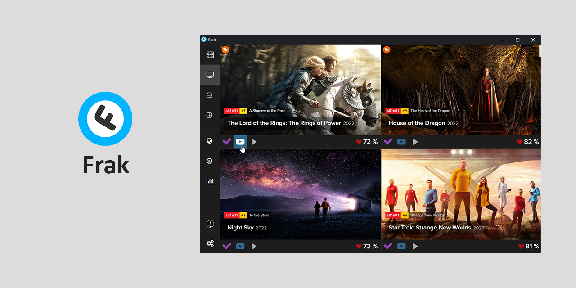
Task: Click episode name "Strange New Worlds" next to +9 badge
Action: point(427,215)
